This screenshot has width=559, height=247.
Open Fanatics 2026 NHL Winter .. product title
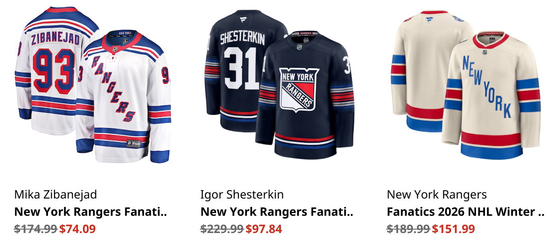[x=465, y=212]
